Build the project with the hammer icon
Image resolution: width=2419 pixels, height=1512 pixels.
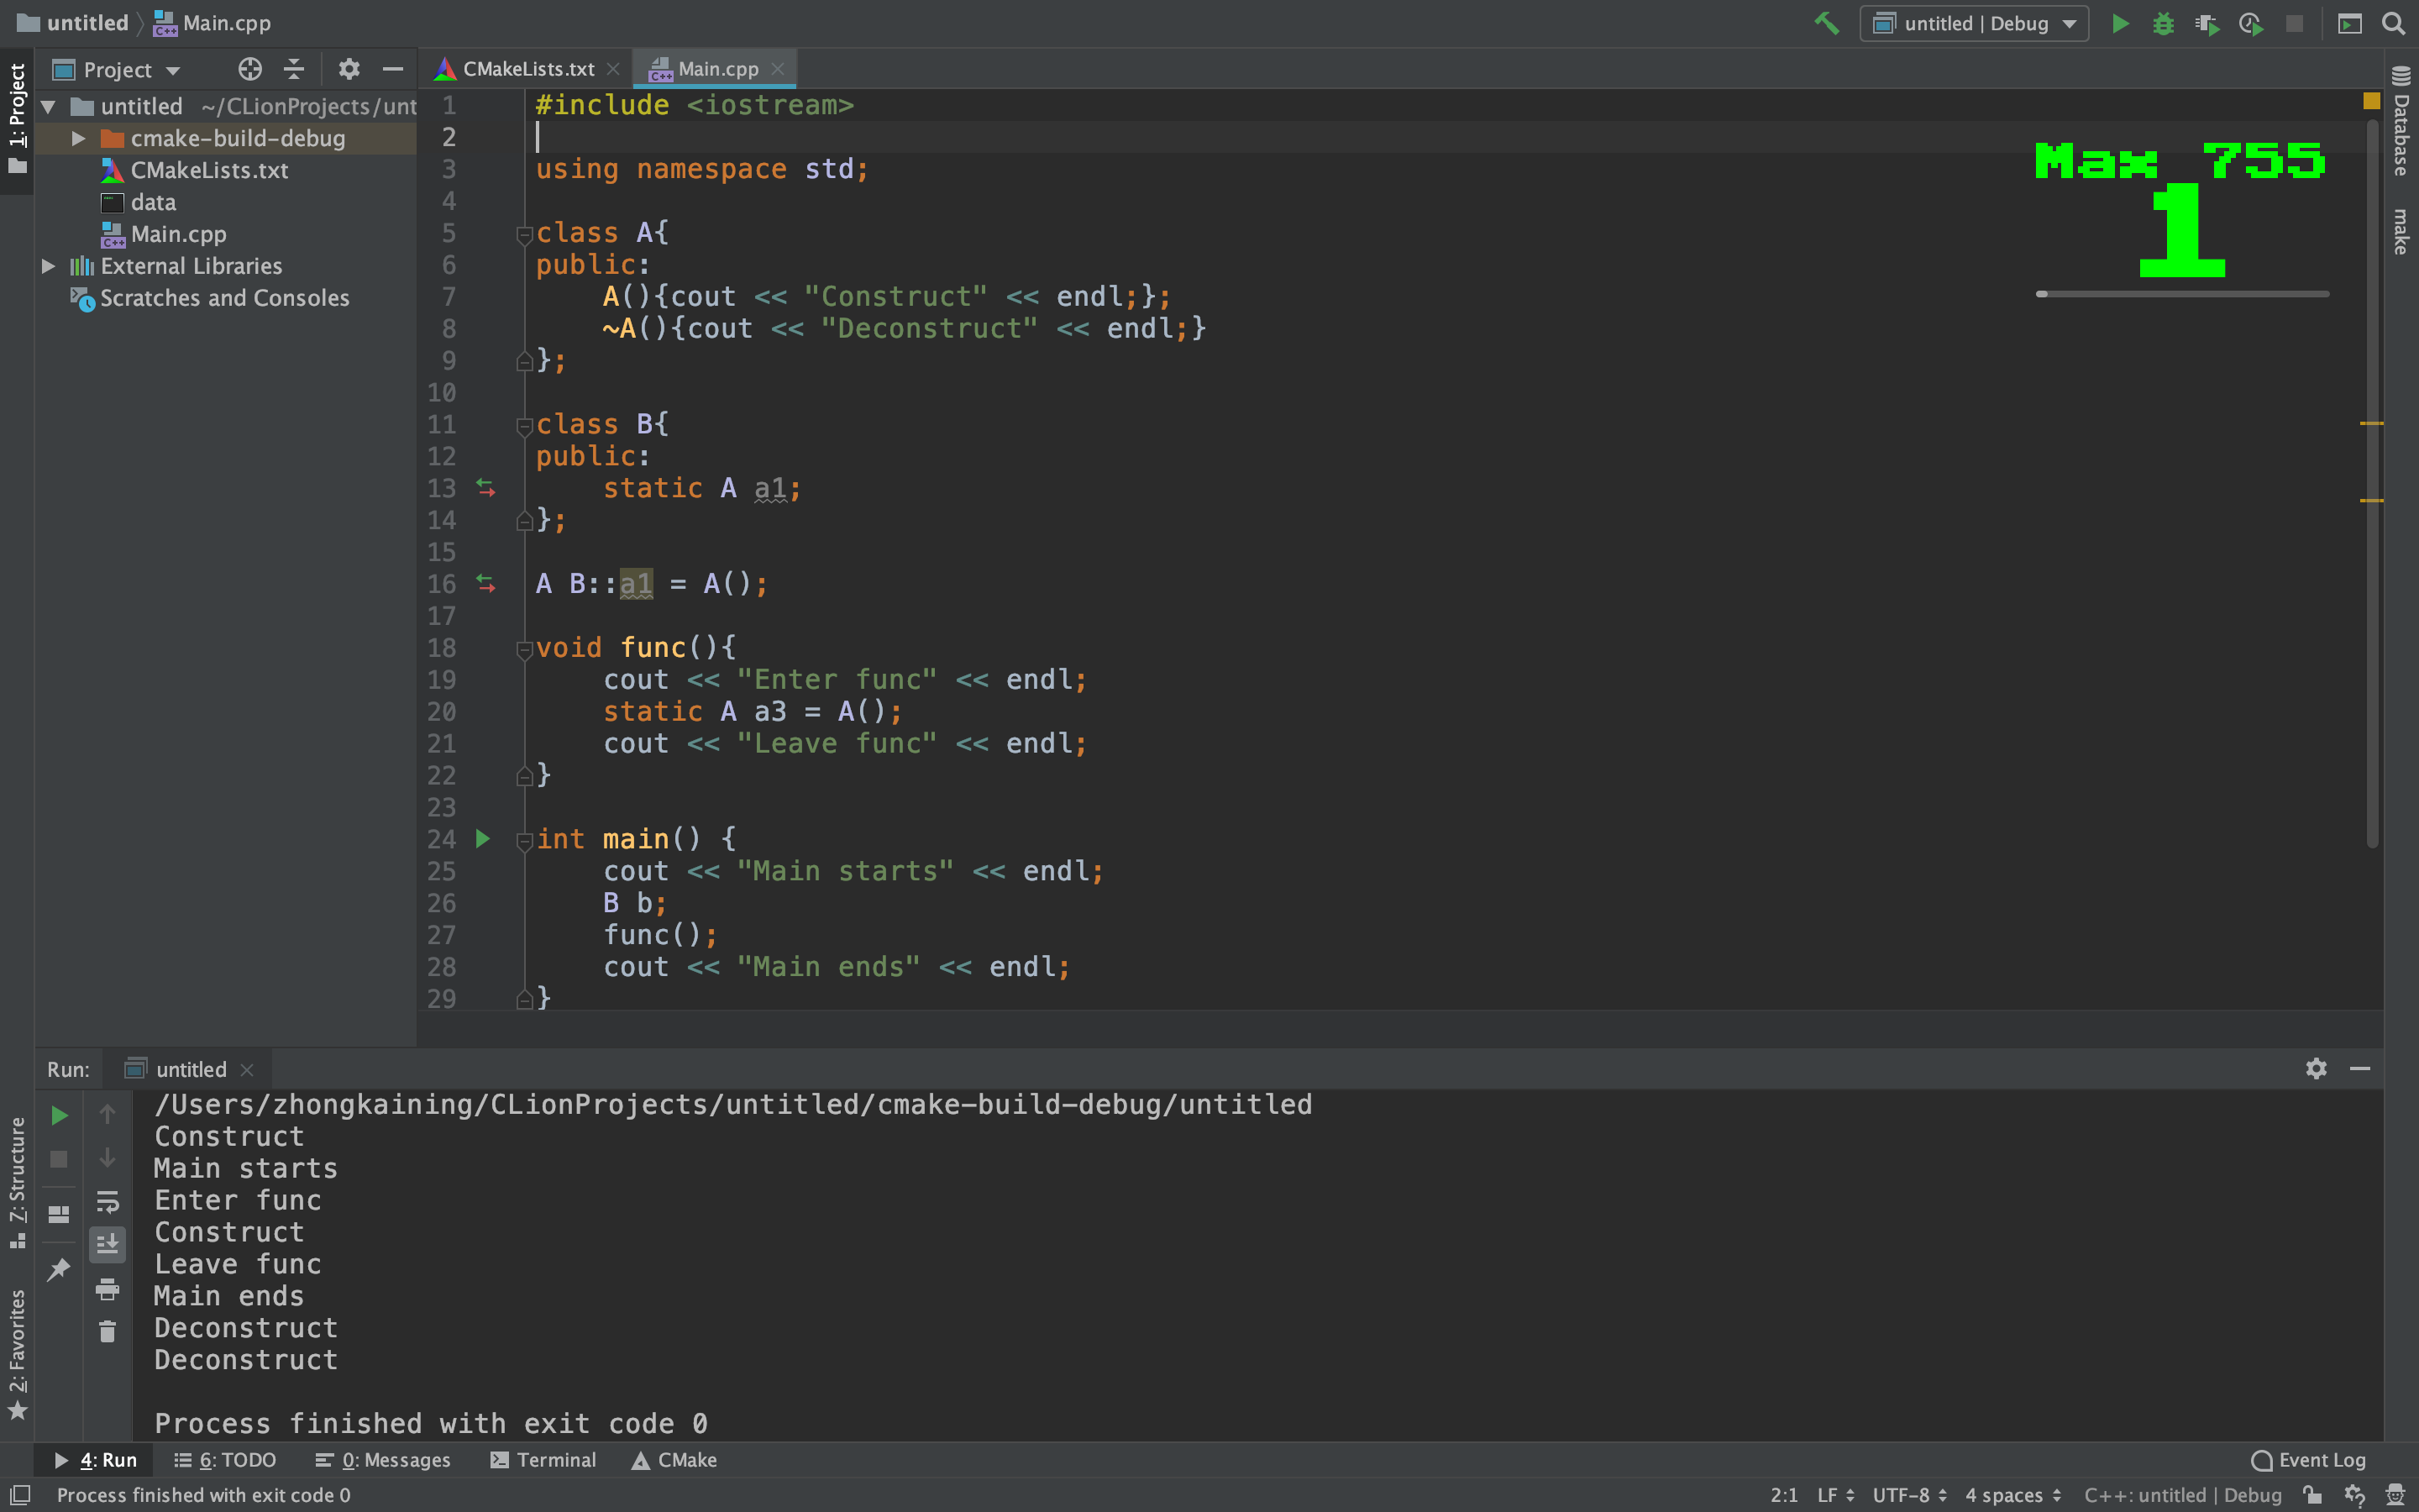coord(1826,23)
